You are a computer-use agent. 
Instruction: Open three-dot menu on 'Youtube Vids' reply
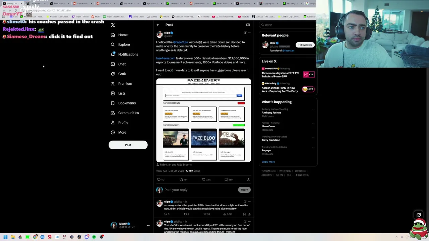249,222
